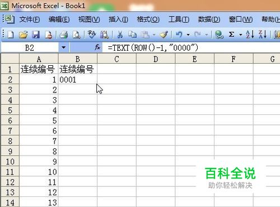280x207 pixels.
Task: Open the Paste options dropdown arrow
Action: click(x=154, y=35)
